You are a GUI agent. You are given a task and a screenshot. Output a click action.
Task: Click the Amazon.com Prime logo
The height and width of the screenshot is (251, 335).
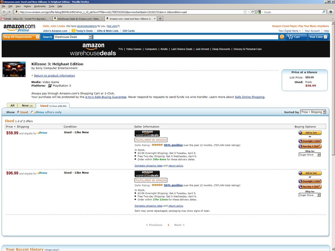19,28
